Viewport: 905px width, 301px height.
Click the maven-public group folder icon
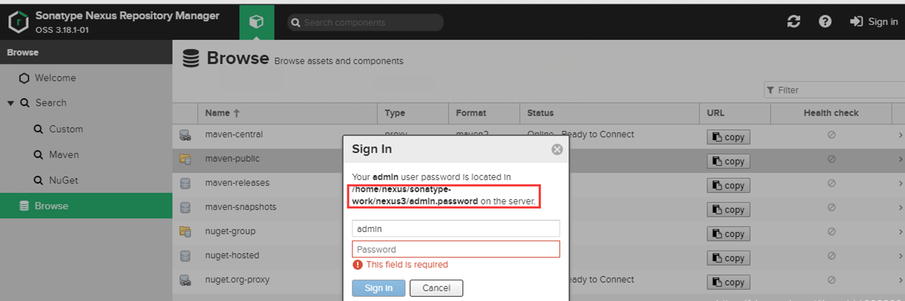pyautogui.click(x=185, y=159)
